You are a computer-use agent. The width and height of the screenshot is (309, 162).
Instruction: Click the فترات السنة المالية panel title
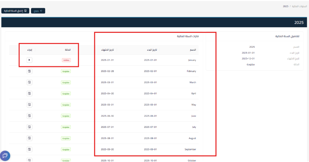coord(188,36)
